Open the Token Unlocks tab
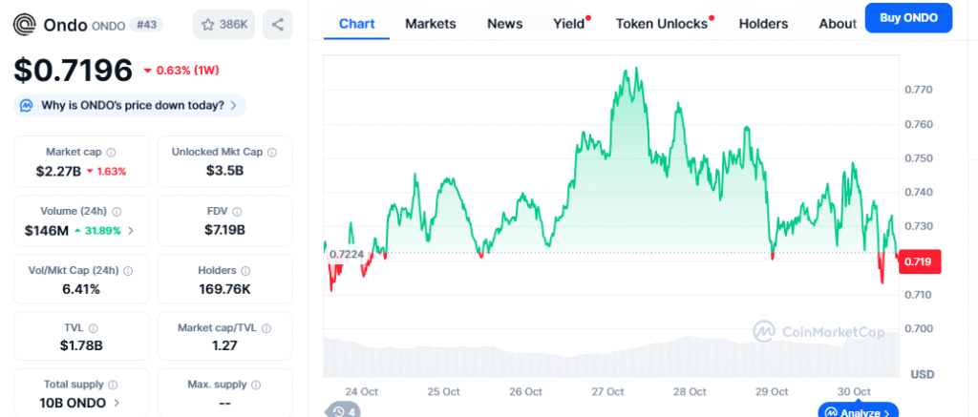The image size is (978, 417). pos(662,23)
